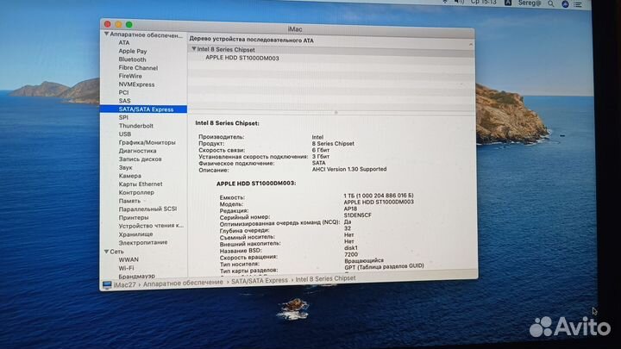This screenshot has width=621, height=349.
Task: Open Диагностика section
Action: coord(137,151)
